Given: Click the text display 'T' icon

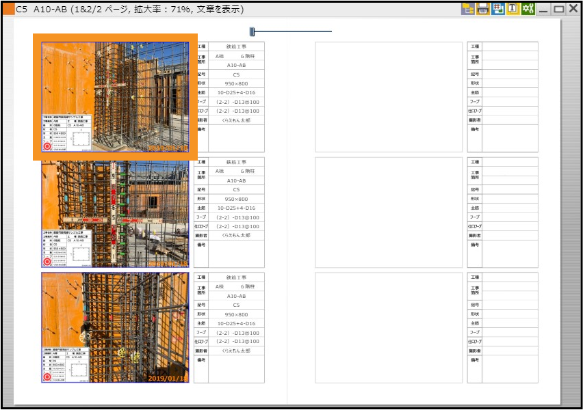Looking at the screenshot, I should pyautogui.click(x=513, y=9).
